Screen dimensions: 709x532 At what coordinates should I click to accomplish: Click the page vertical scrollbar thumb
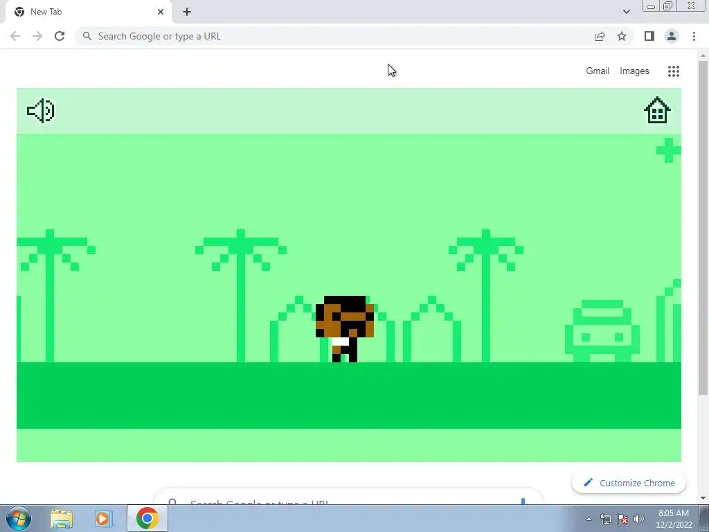pos(703,227)
